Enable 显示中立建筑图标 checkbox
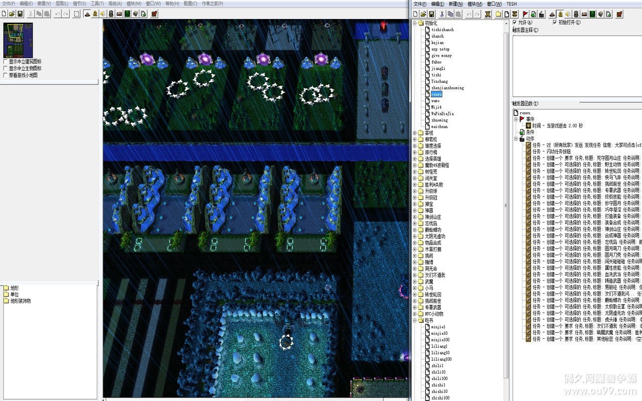The width and height of the screenshot is (642, 401). coord(6,62)
